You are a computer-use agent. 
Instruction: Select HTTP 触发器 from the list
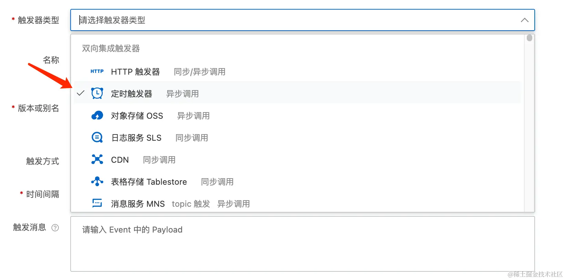coord(135,72)
